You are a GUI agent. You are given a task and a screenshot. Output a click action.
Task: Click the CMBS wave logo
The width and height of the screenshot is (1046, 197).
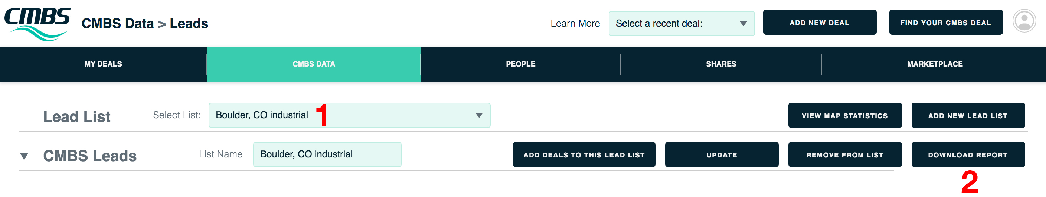[37, 23]
